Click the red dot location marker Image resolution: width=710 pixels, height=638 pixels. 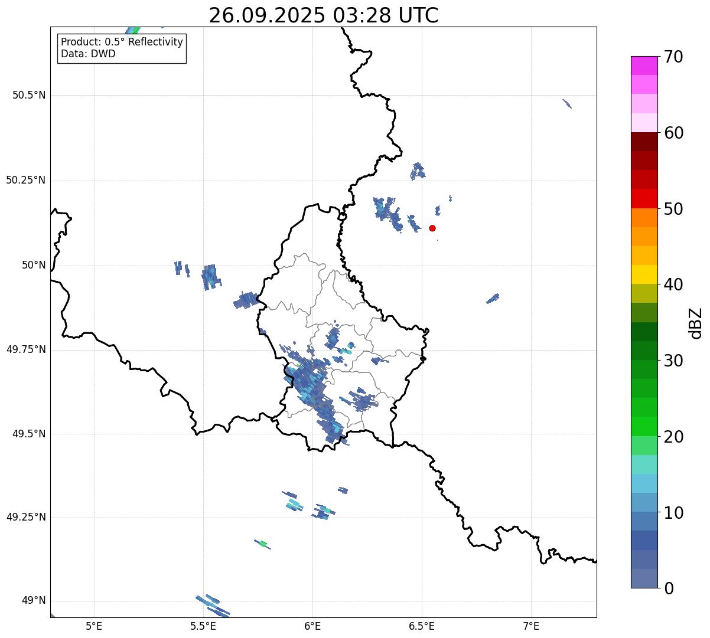pos(432,228)
